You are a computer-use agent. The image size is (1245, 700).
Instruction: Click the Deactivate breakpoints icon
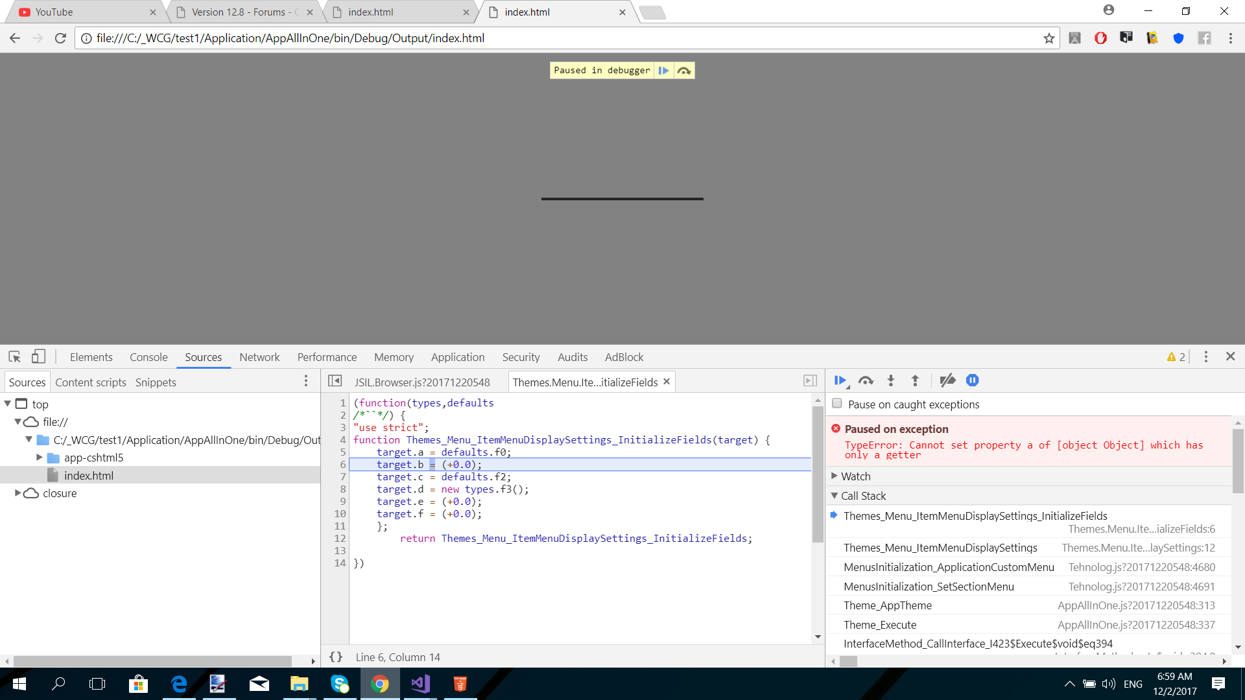click(947, 380)
